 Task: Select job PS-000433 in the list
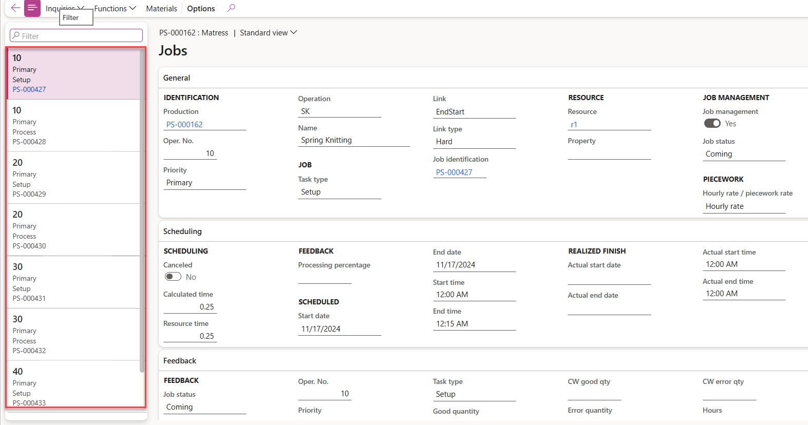click(x=73, y=384)
